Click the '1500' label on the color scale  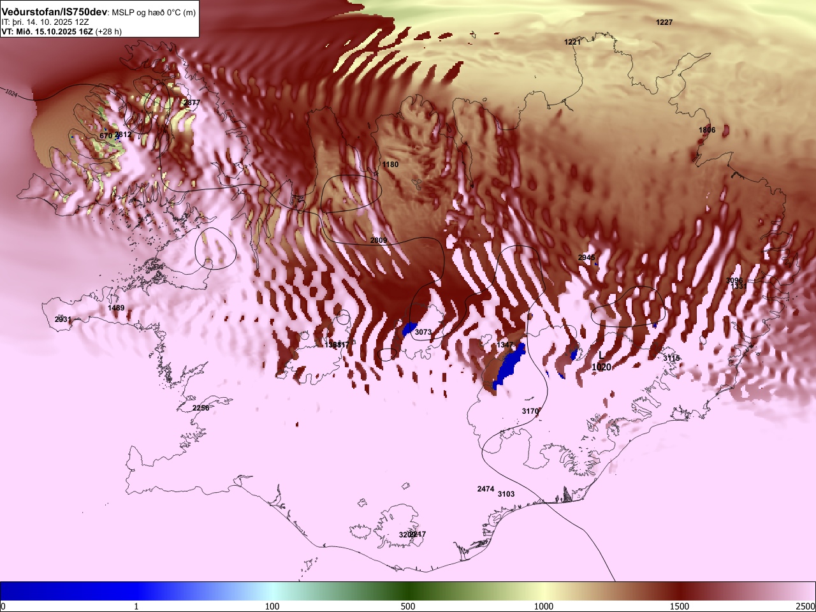tap(680, 606)
